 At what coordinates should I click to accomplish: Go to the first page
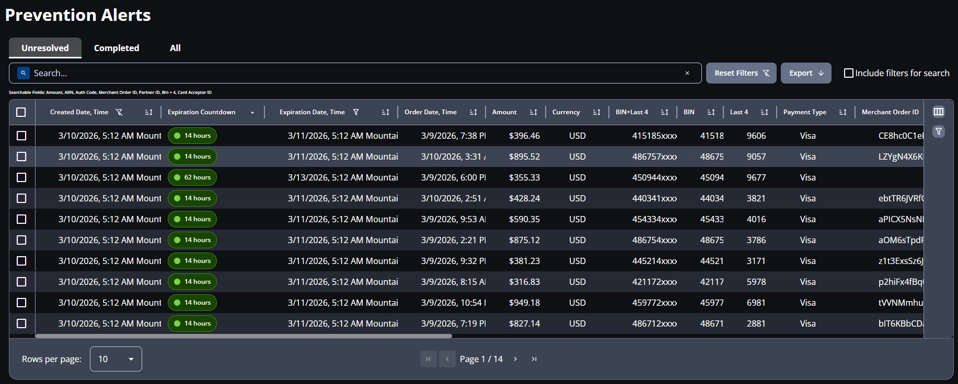(x=429, y=359)
